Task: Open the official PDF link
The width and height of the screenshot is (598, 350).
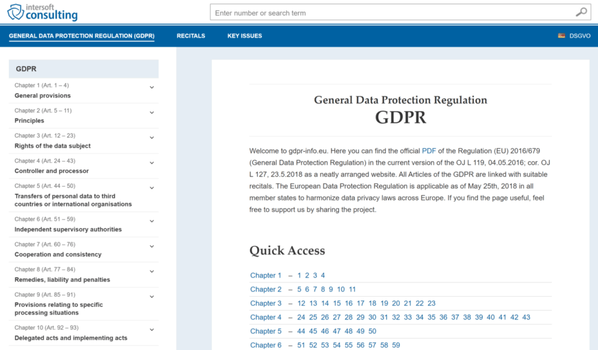Action: (x=429, y=151)
